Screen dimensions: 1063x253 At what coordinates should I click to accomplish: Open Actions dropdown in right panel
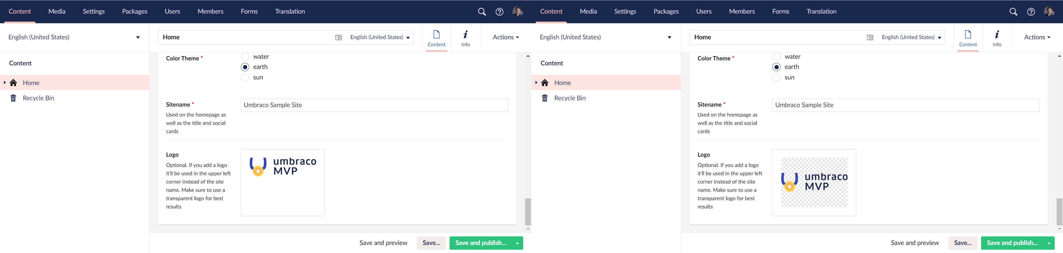coord(1037,37)
